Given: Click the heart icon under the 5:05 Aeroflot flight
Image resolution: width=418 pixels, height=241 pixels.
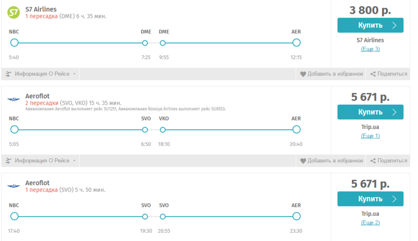Looking at the screenshot, I should [x=303, y=161].
